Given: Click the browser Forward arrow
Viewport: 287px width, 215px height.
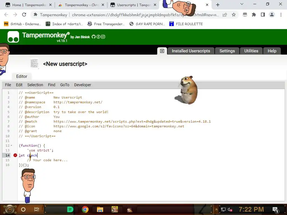Looking at the screenshot, I should [x=15, y=15].
